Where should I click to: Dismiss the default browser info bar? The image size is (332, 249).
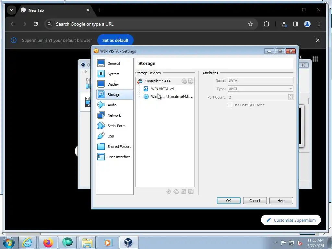318,40
